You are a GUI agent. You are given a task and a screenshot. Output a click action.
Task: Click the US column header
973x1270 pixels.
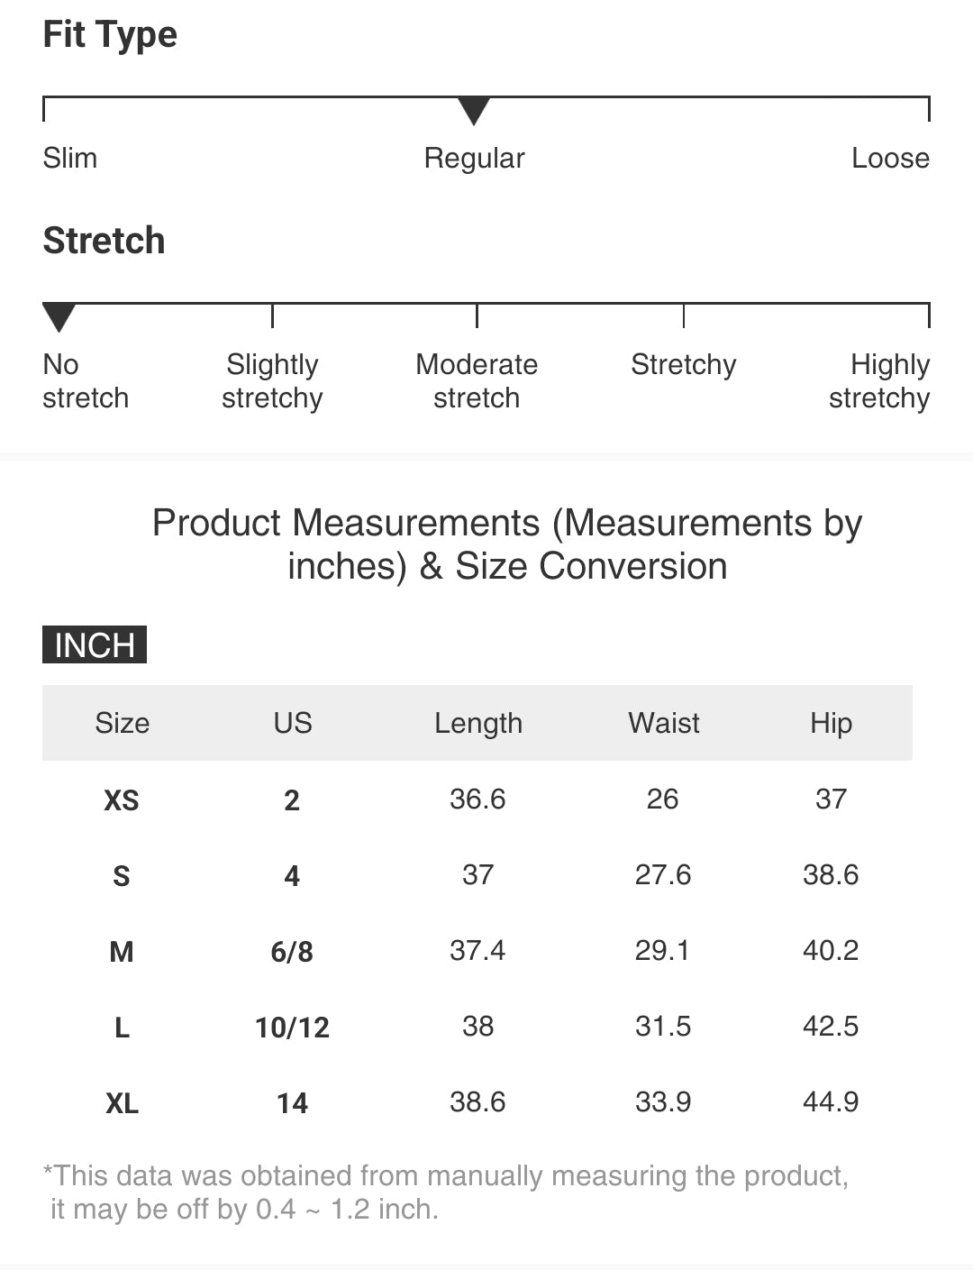293,723
